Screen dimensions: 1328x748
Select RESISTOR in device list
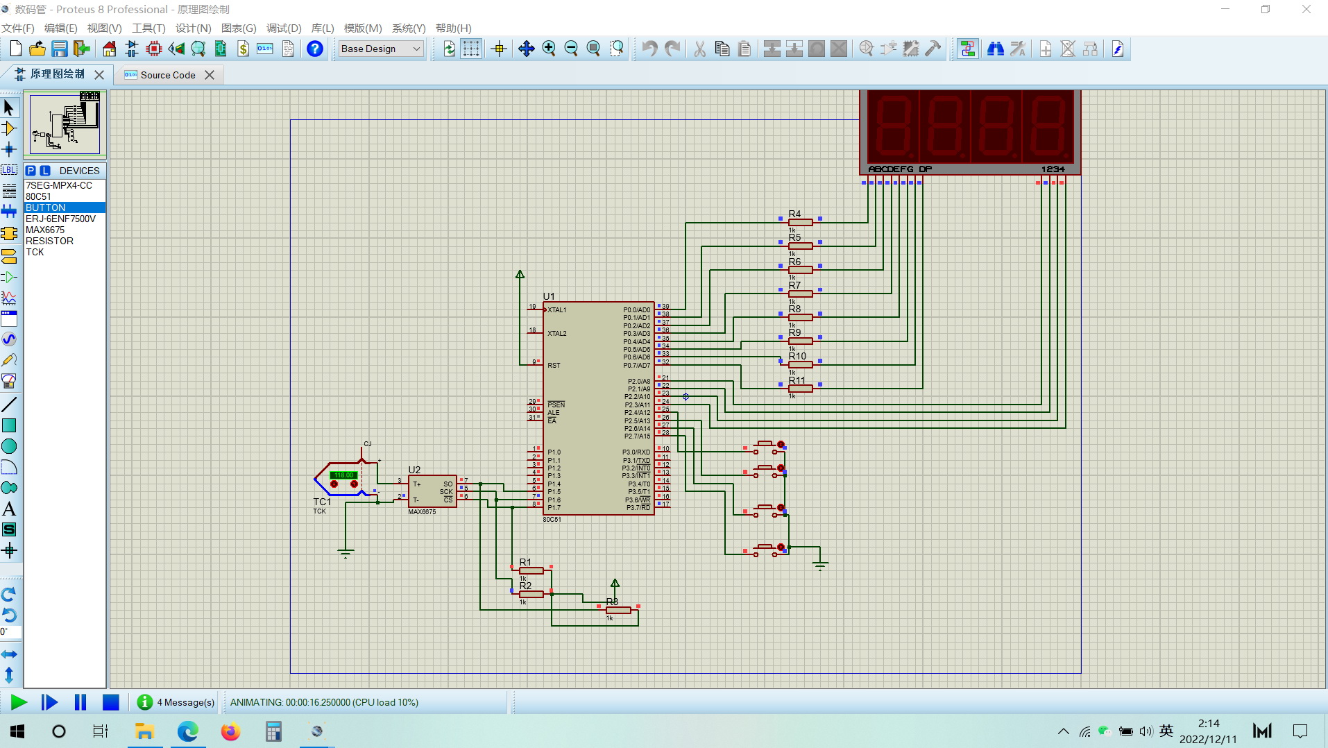tap(65, 241)
